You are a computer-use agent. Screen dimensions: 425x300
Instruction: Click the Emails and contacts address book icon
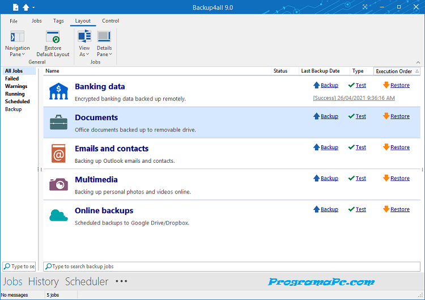point(58,154)
